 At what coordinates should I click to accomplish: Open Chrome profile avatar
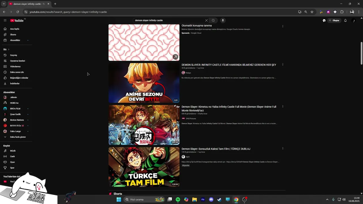[352, 12]
